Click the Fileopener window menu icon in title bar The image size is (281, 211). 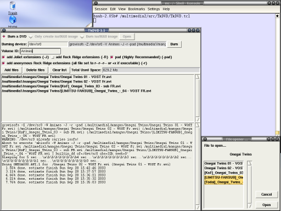[205, 139]
